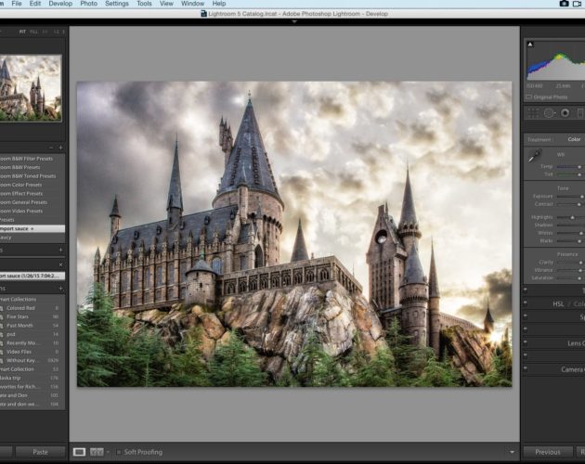Screen dimensions: 585x464
Task: Toggle the Lens Corrections panel switch
Action: [526, 342]
